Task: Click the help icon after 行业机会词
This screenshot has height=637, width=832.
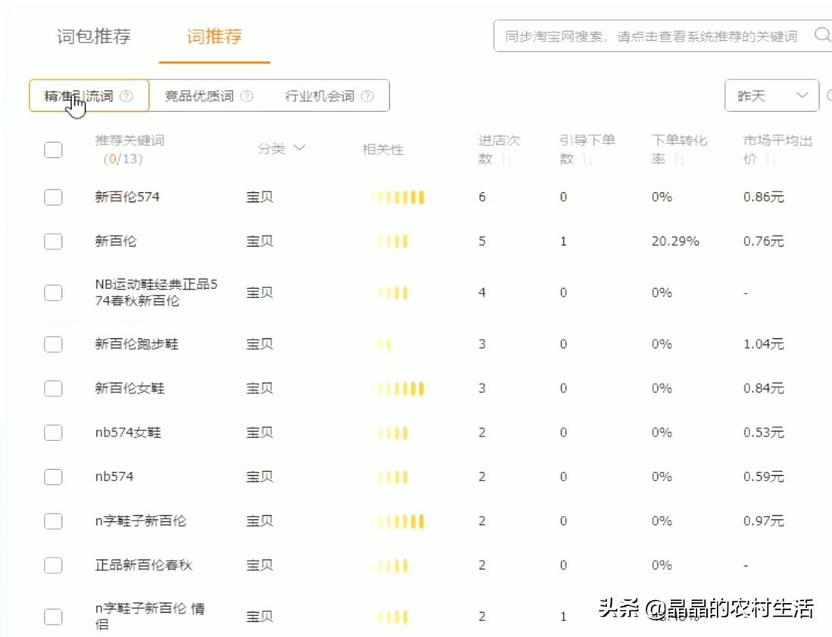Action: 366,95
